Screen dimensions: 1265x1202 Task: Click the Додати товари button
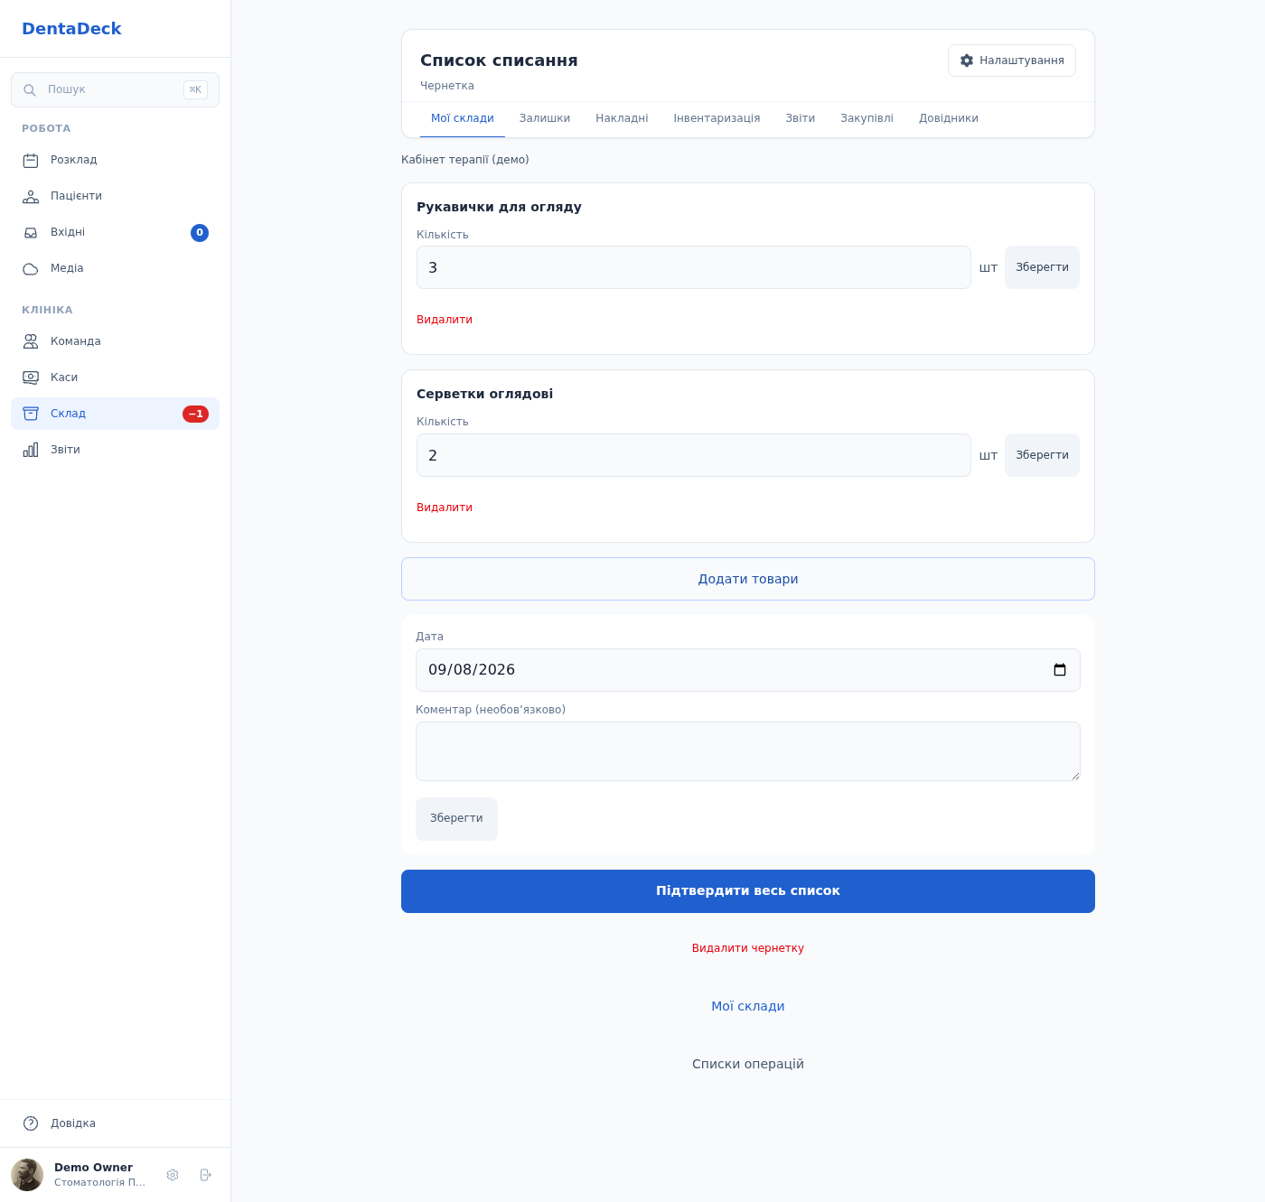[x=748, y=579]
